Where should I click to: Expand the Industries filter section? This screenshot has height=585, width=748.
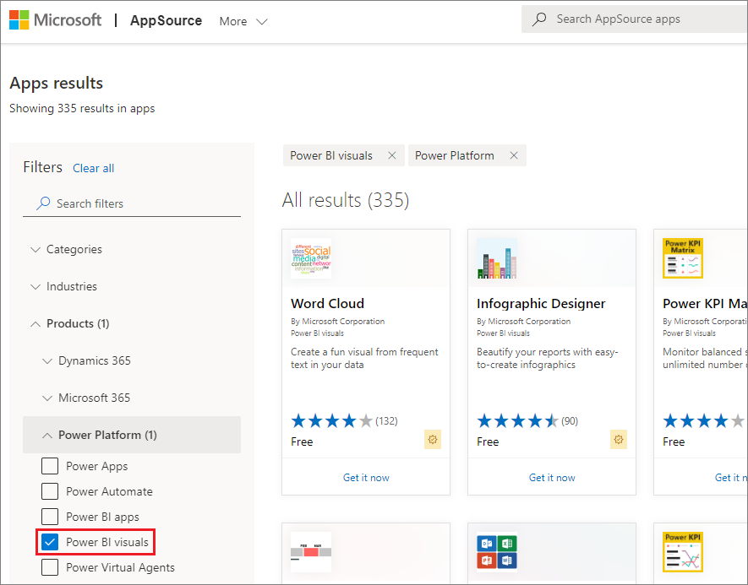(x=63, y=286)
